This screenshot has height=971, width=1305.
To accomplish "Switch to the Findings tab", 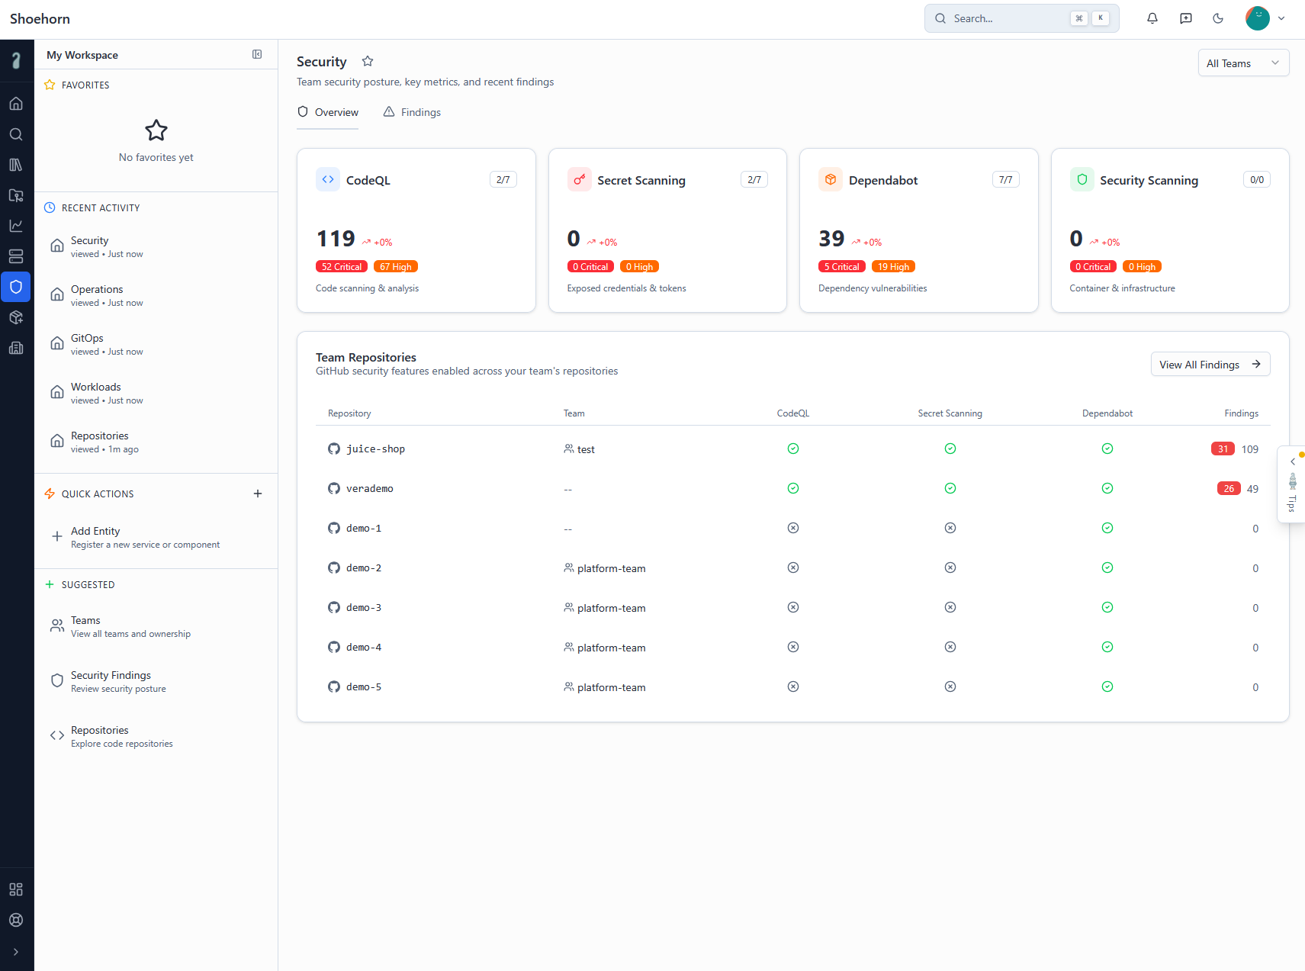I will (412, 112).
